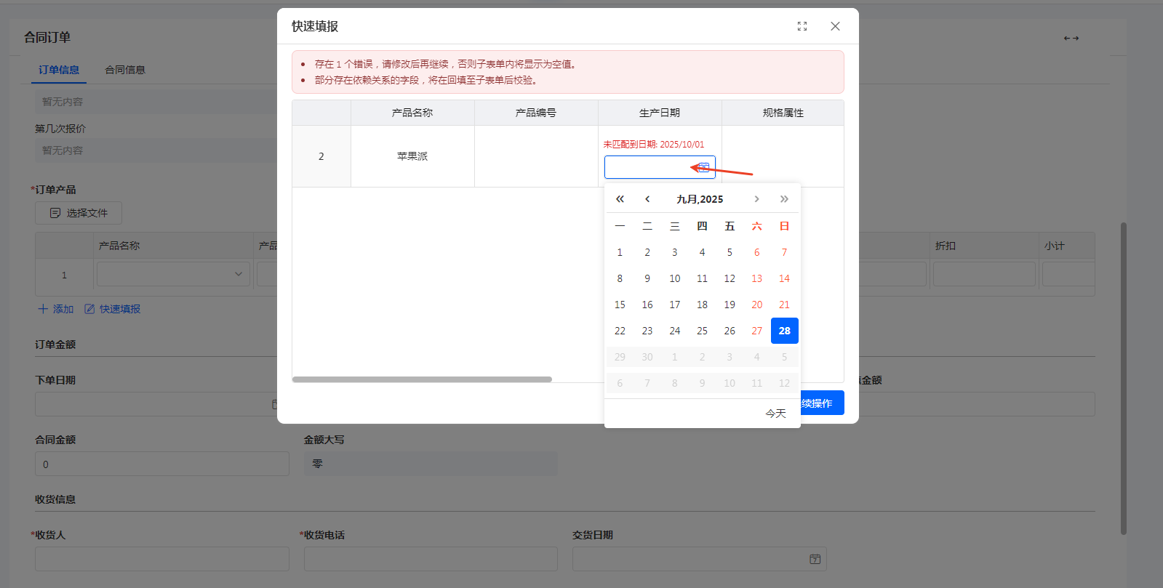Close the 快速填报 dialog
Image resolution: width=1163 pixels, height=588 pixels.
pyautogui.click(x=835, y=26)
